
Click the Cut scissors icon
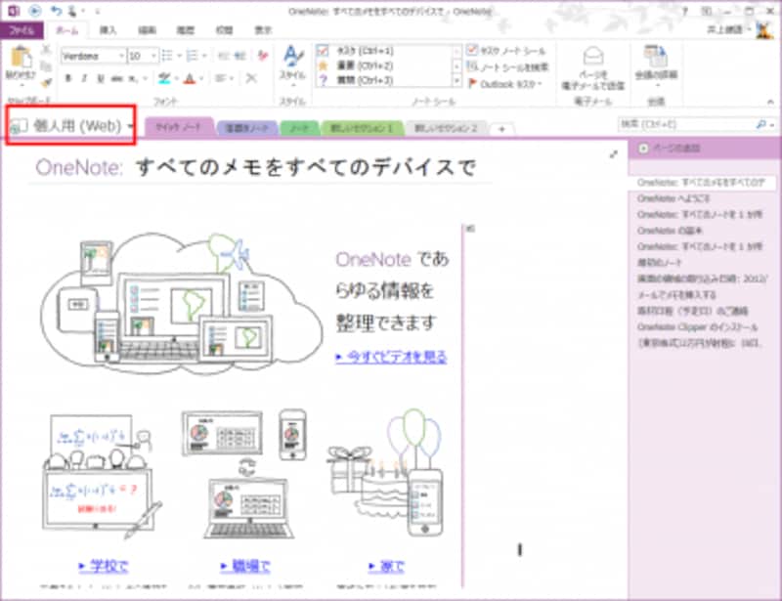(46, 50)
